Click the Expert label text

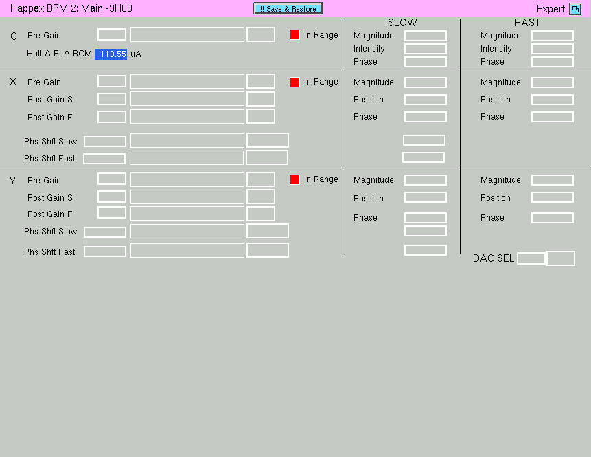point(551,9)
